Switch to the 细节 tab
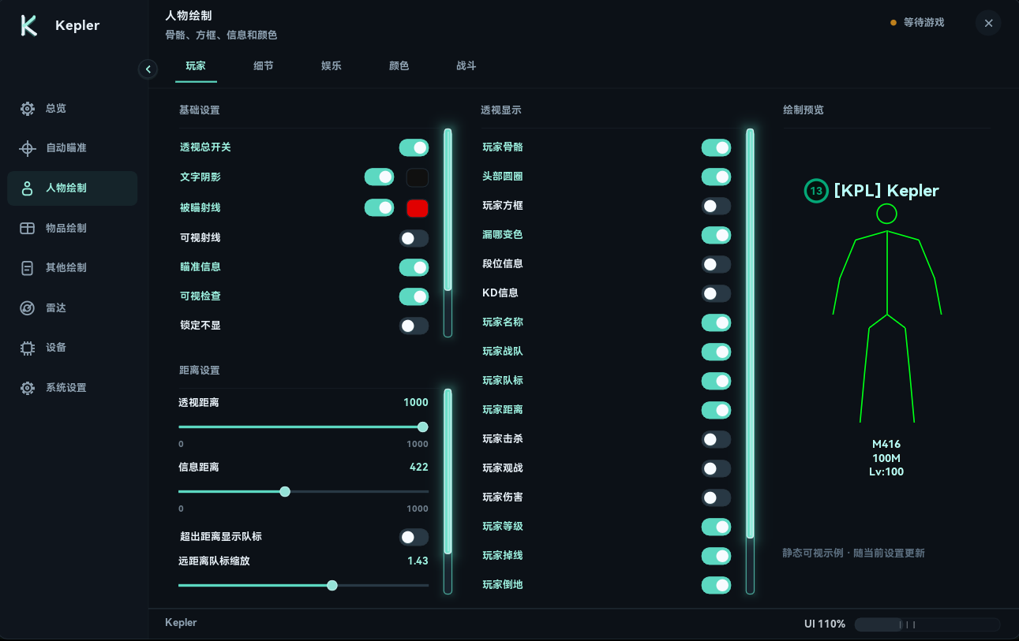The image size is (1019, 641). click(x=264, y=66)
